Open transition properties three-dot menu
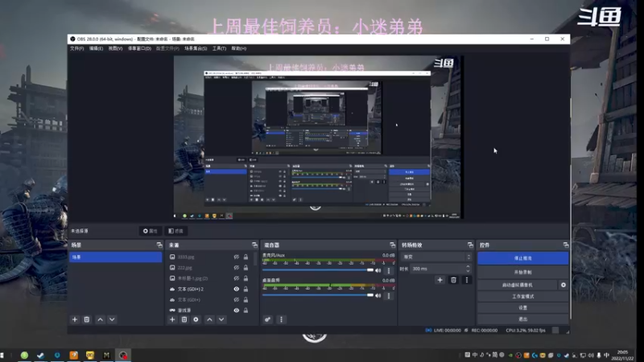Screen dimensions: 644x362 pyautogui.click(x=467, y=280)
